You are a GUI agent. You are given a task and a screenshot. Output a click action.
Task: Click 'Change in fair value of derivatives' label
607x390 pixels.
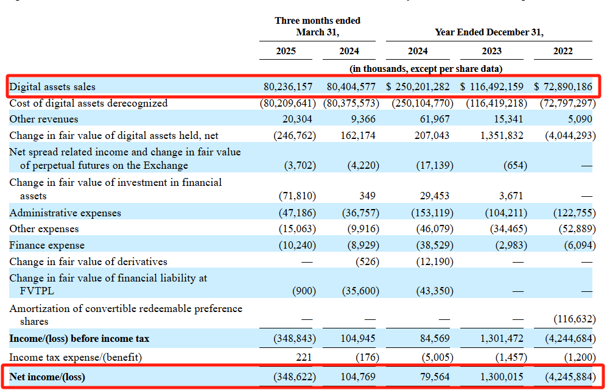coord(88,262)
